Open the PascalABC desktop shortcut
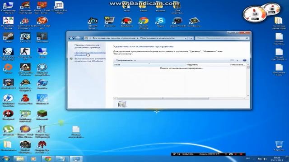 coord(8,23)
